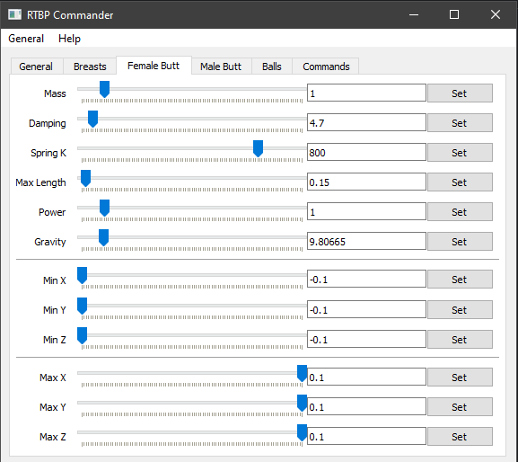
Task: Focus the Damping value field showing 4.7
Action: coord(366,122)
